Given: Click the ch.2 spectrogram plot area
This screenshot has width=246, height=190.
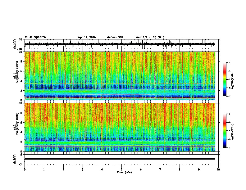Looking at the screenshot, I should [x=120, y=127].
